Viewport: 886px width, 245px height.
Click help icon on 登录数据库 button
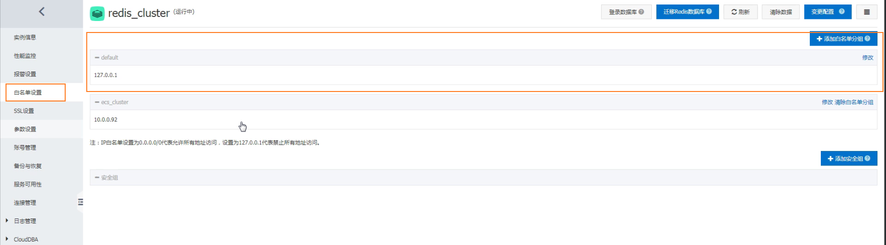(641, 11)
